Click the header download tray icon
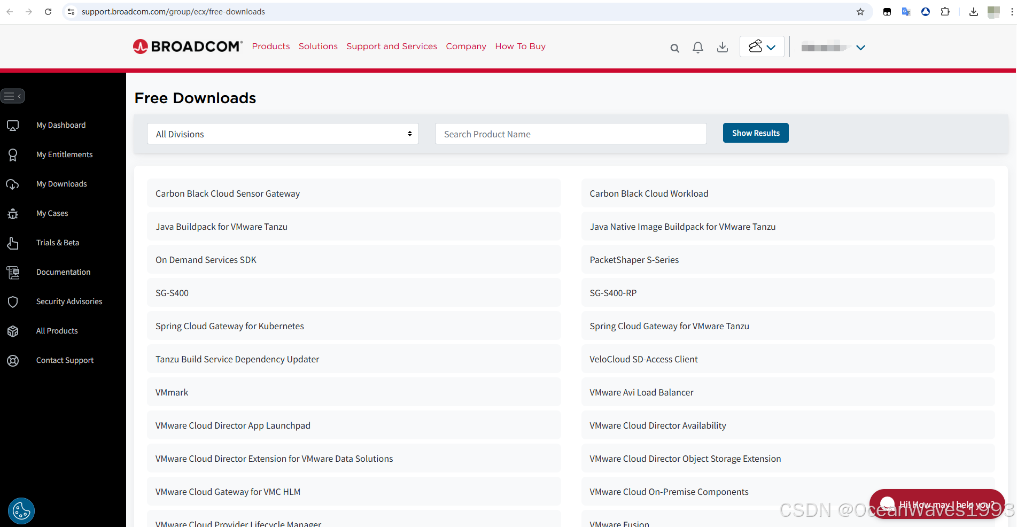1017x527 pixels. 723,47
